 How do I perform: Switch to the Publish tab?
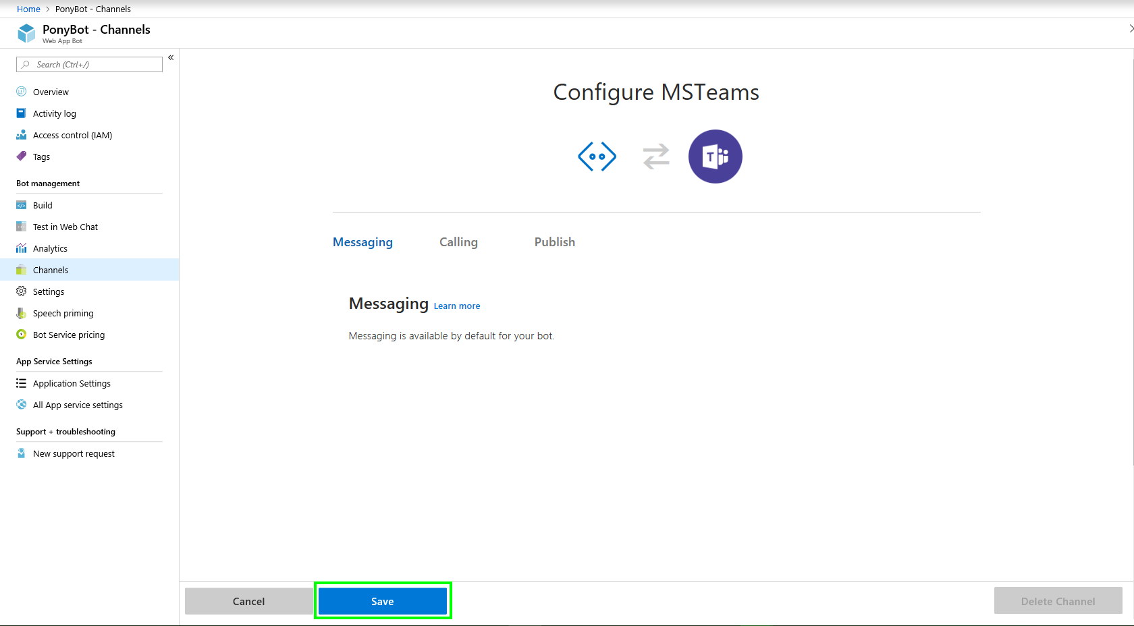pyautogui.click(x=555, y=242)
